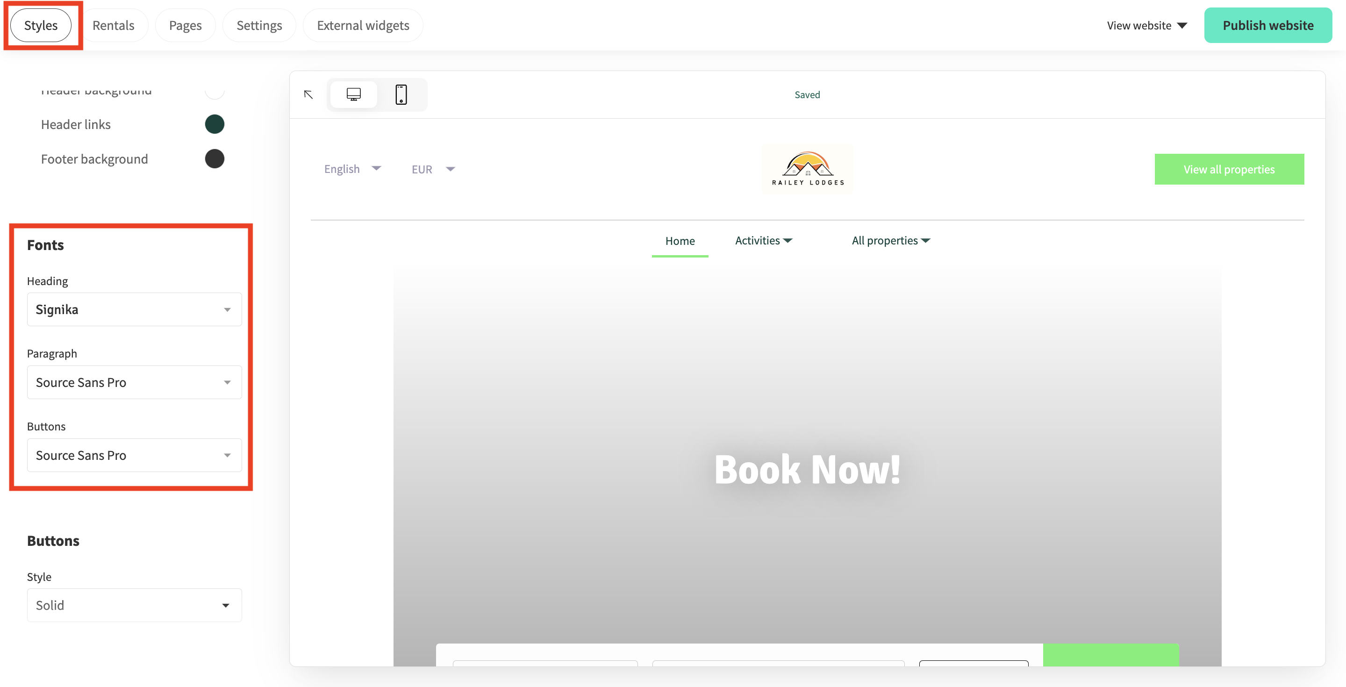Image resolution: width=1346 pixels, height=687 pixels.
Task: Open the English language selector
Action: tap(353, 168)
